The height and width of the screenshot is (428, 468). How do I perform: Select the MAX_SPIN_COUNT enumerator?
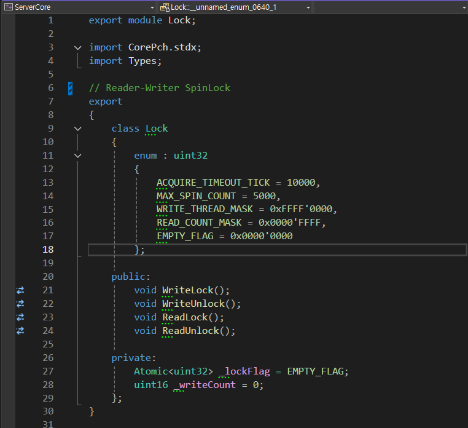[x=196, y=196]
